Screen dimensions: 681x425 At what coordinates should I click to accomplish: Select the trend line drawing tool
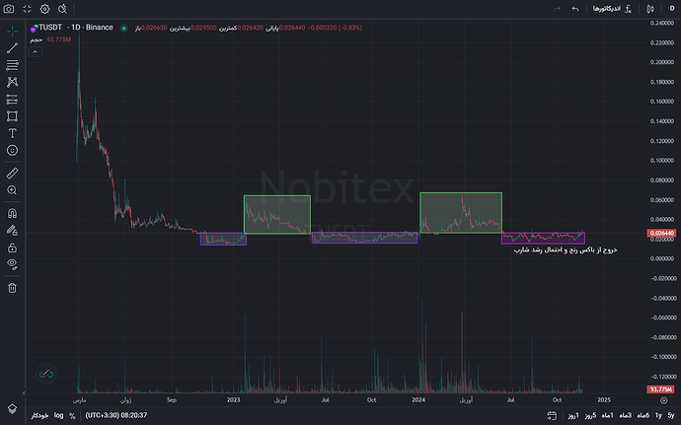tap(12, 48)
